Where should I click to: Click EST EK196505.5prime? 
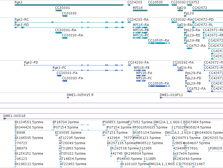point(16,141)
